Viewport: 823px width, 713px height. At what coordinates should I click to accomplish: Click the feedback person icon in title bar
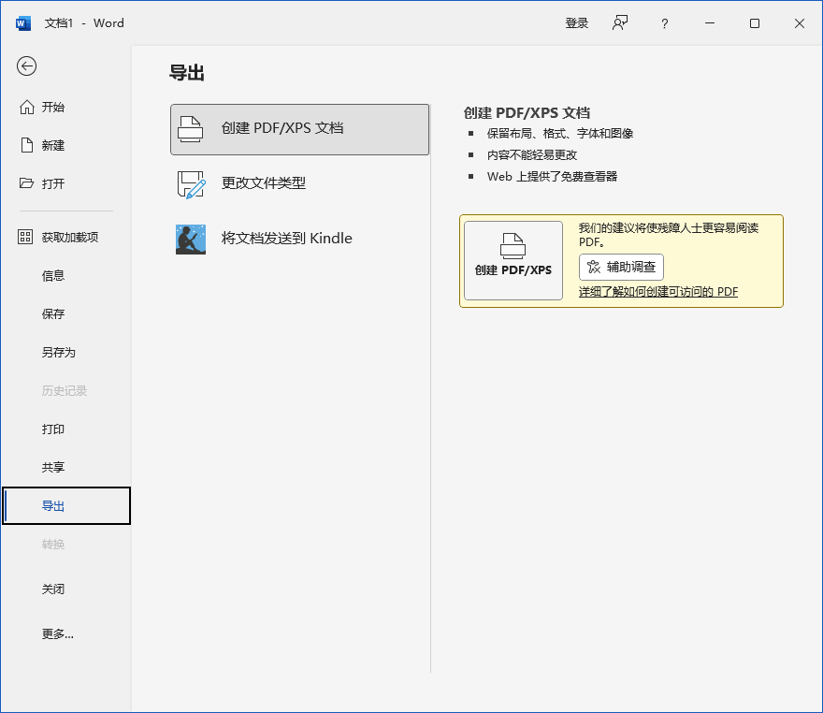tap(620, 23)
